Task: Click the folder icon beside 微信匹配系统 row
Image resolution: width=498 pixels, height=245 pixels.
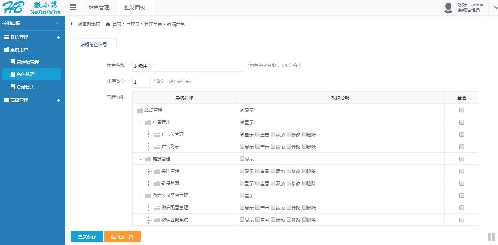Action: click(x=157, y=220)
